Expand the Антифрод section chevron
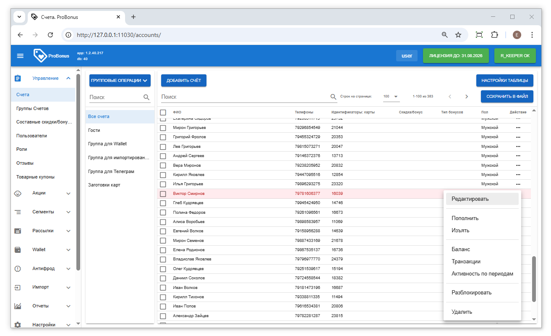 coord(68,269)
